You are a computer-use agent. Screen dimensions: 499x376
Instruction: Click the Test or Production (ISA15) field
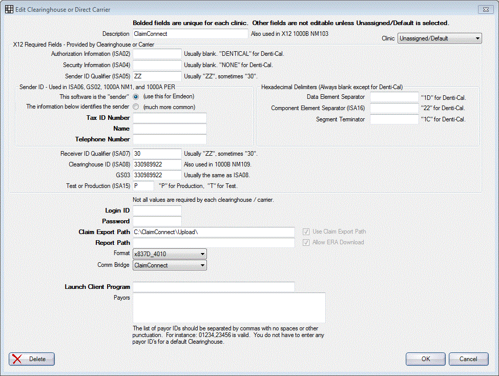(x=143, y=186)
